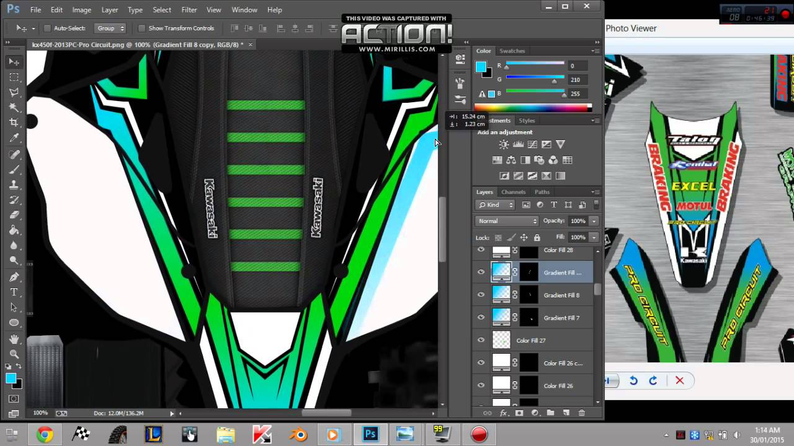
Task: Select the Eraser tool
Action: pos(14,215)
